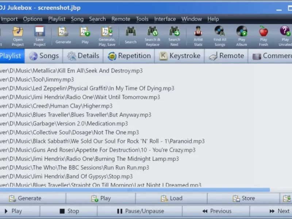The image size is (292, 219).
Task: Click the Save Project floppy icon
Action: (x=39, y=36)
